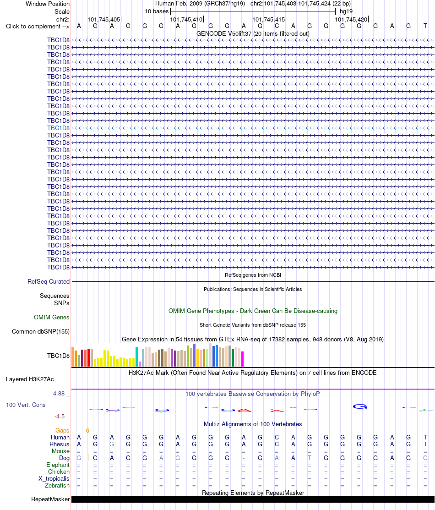Click the orange Gaps label
This screenshot has width=435, height=510.
click(62, 431)
